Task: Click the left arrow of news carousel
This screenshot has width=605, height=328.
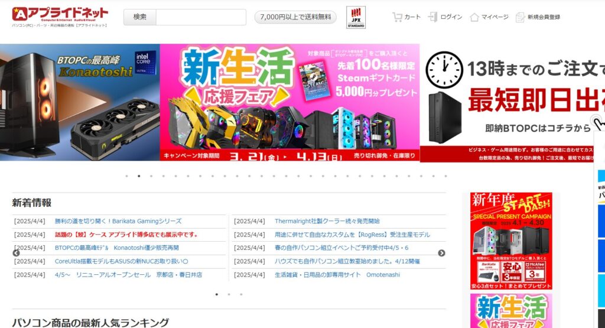Action: click(x=16, y=253)
